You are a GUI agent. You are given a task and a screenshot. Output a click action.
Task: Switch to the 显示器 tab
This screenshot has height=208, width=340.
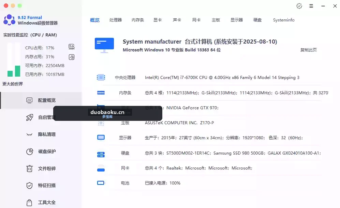[x=237, y=20]
